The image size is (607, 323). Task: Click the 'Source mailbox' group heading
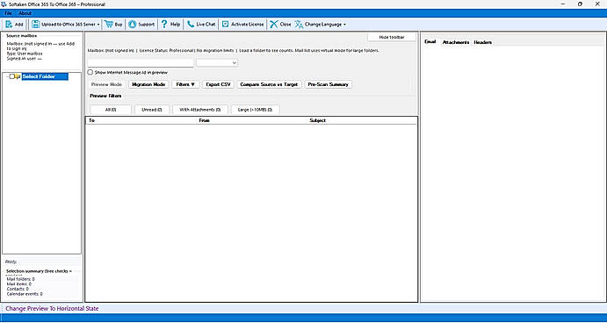pyautogui.click(x=22, y=36)
